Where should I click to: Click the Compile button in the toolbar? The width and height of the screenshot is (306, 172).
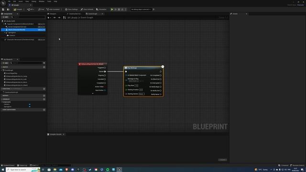point(18,10)
